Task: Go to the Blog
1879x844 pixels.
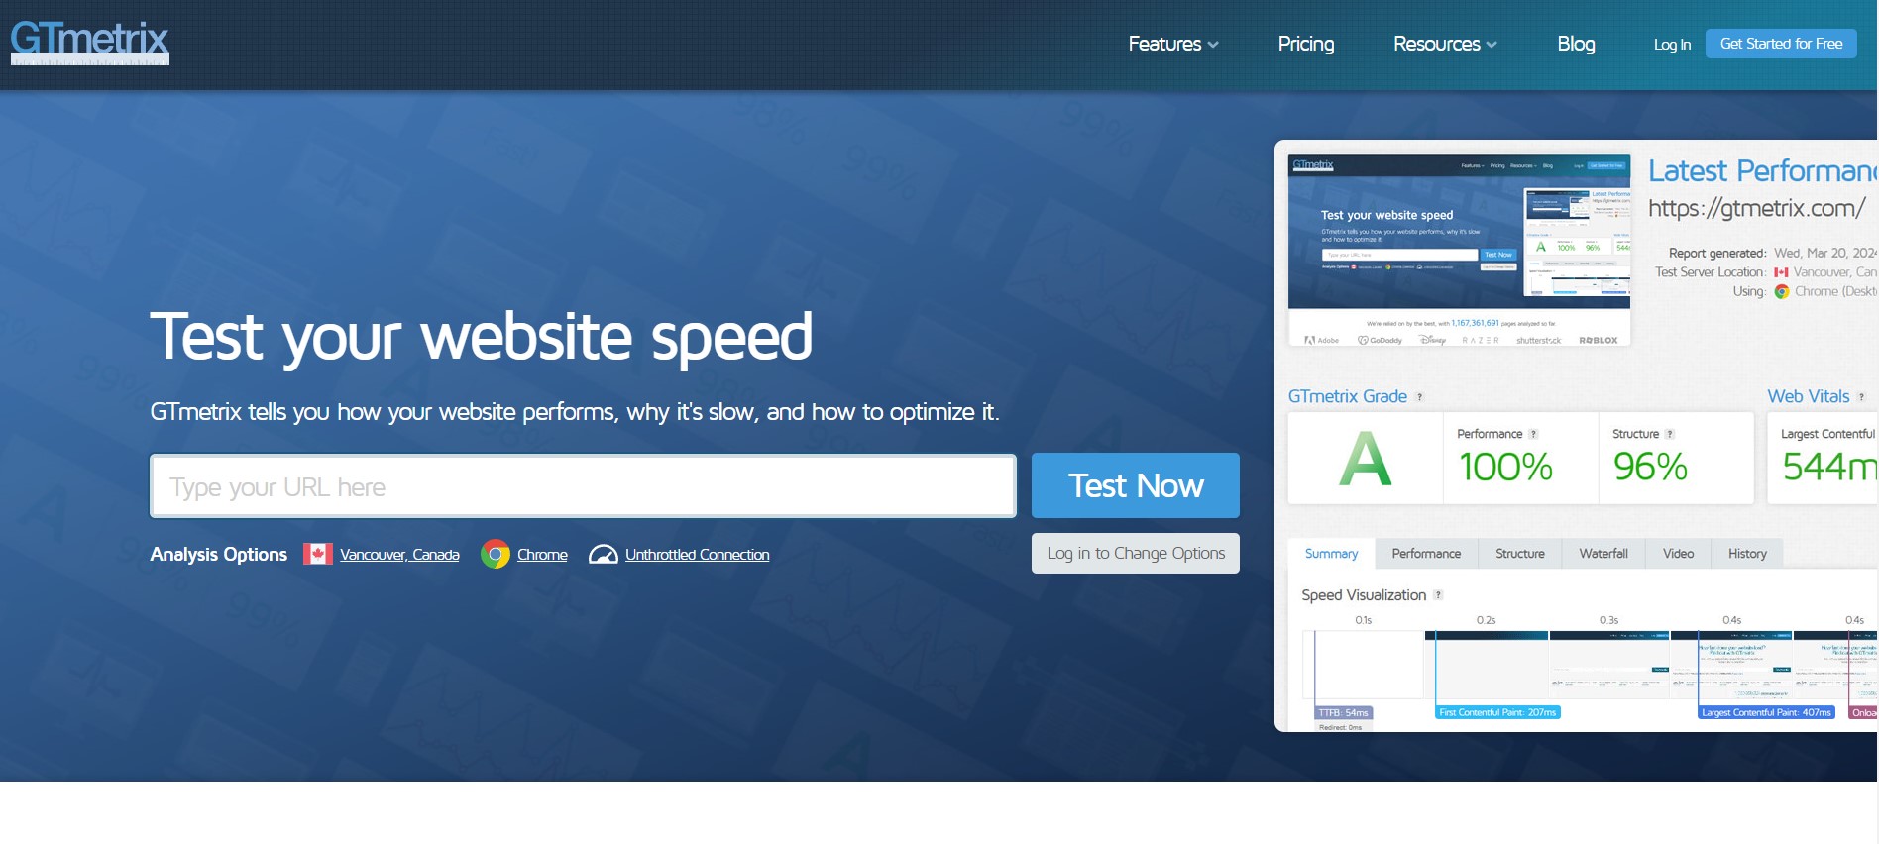Action: pyautogui.click(x=1575, y=44)
